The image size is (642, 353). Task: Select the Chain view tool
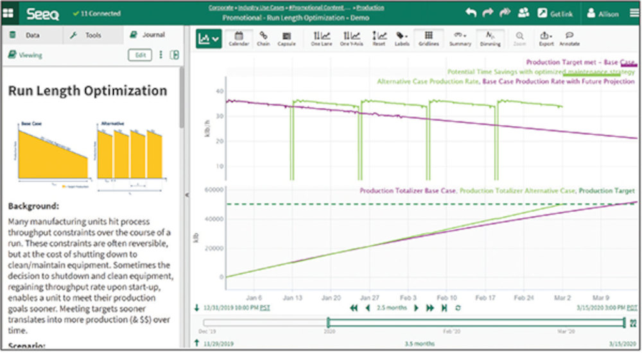coord(263,39)
